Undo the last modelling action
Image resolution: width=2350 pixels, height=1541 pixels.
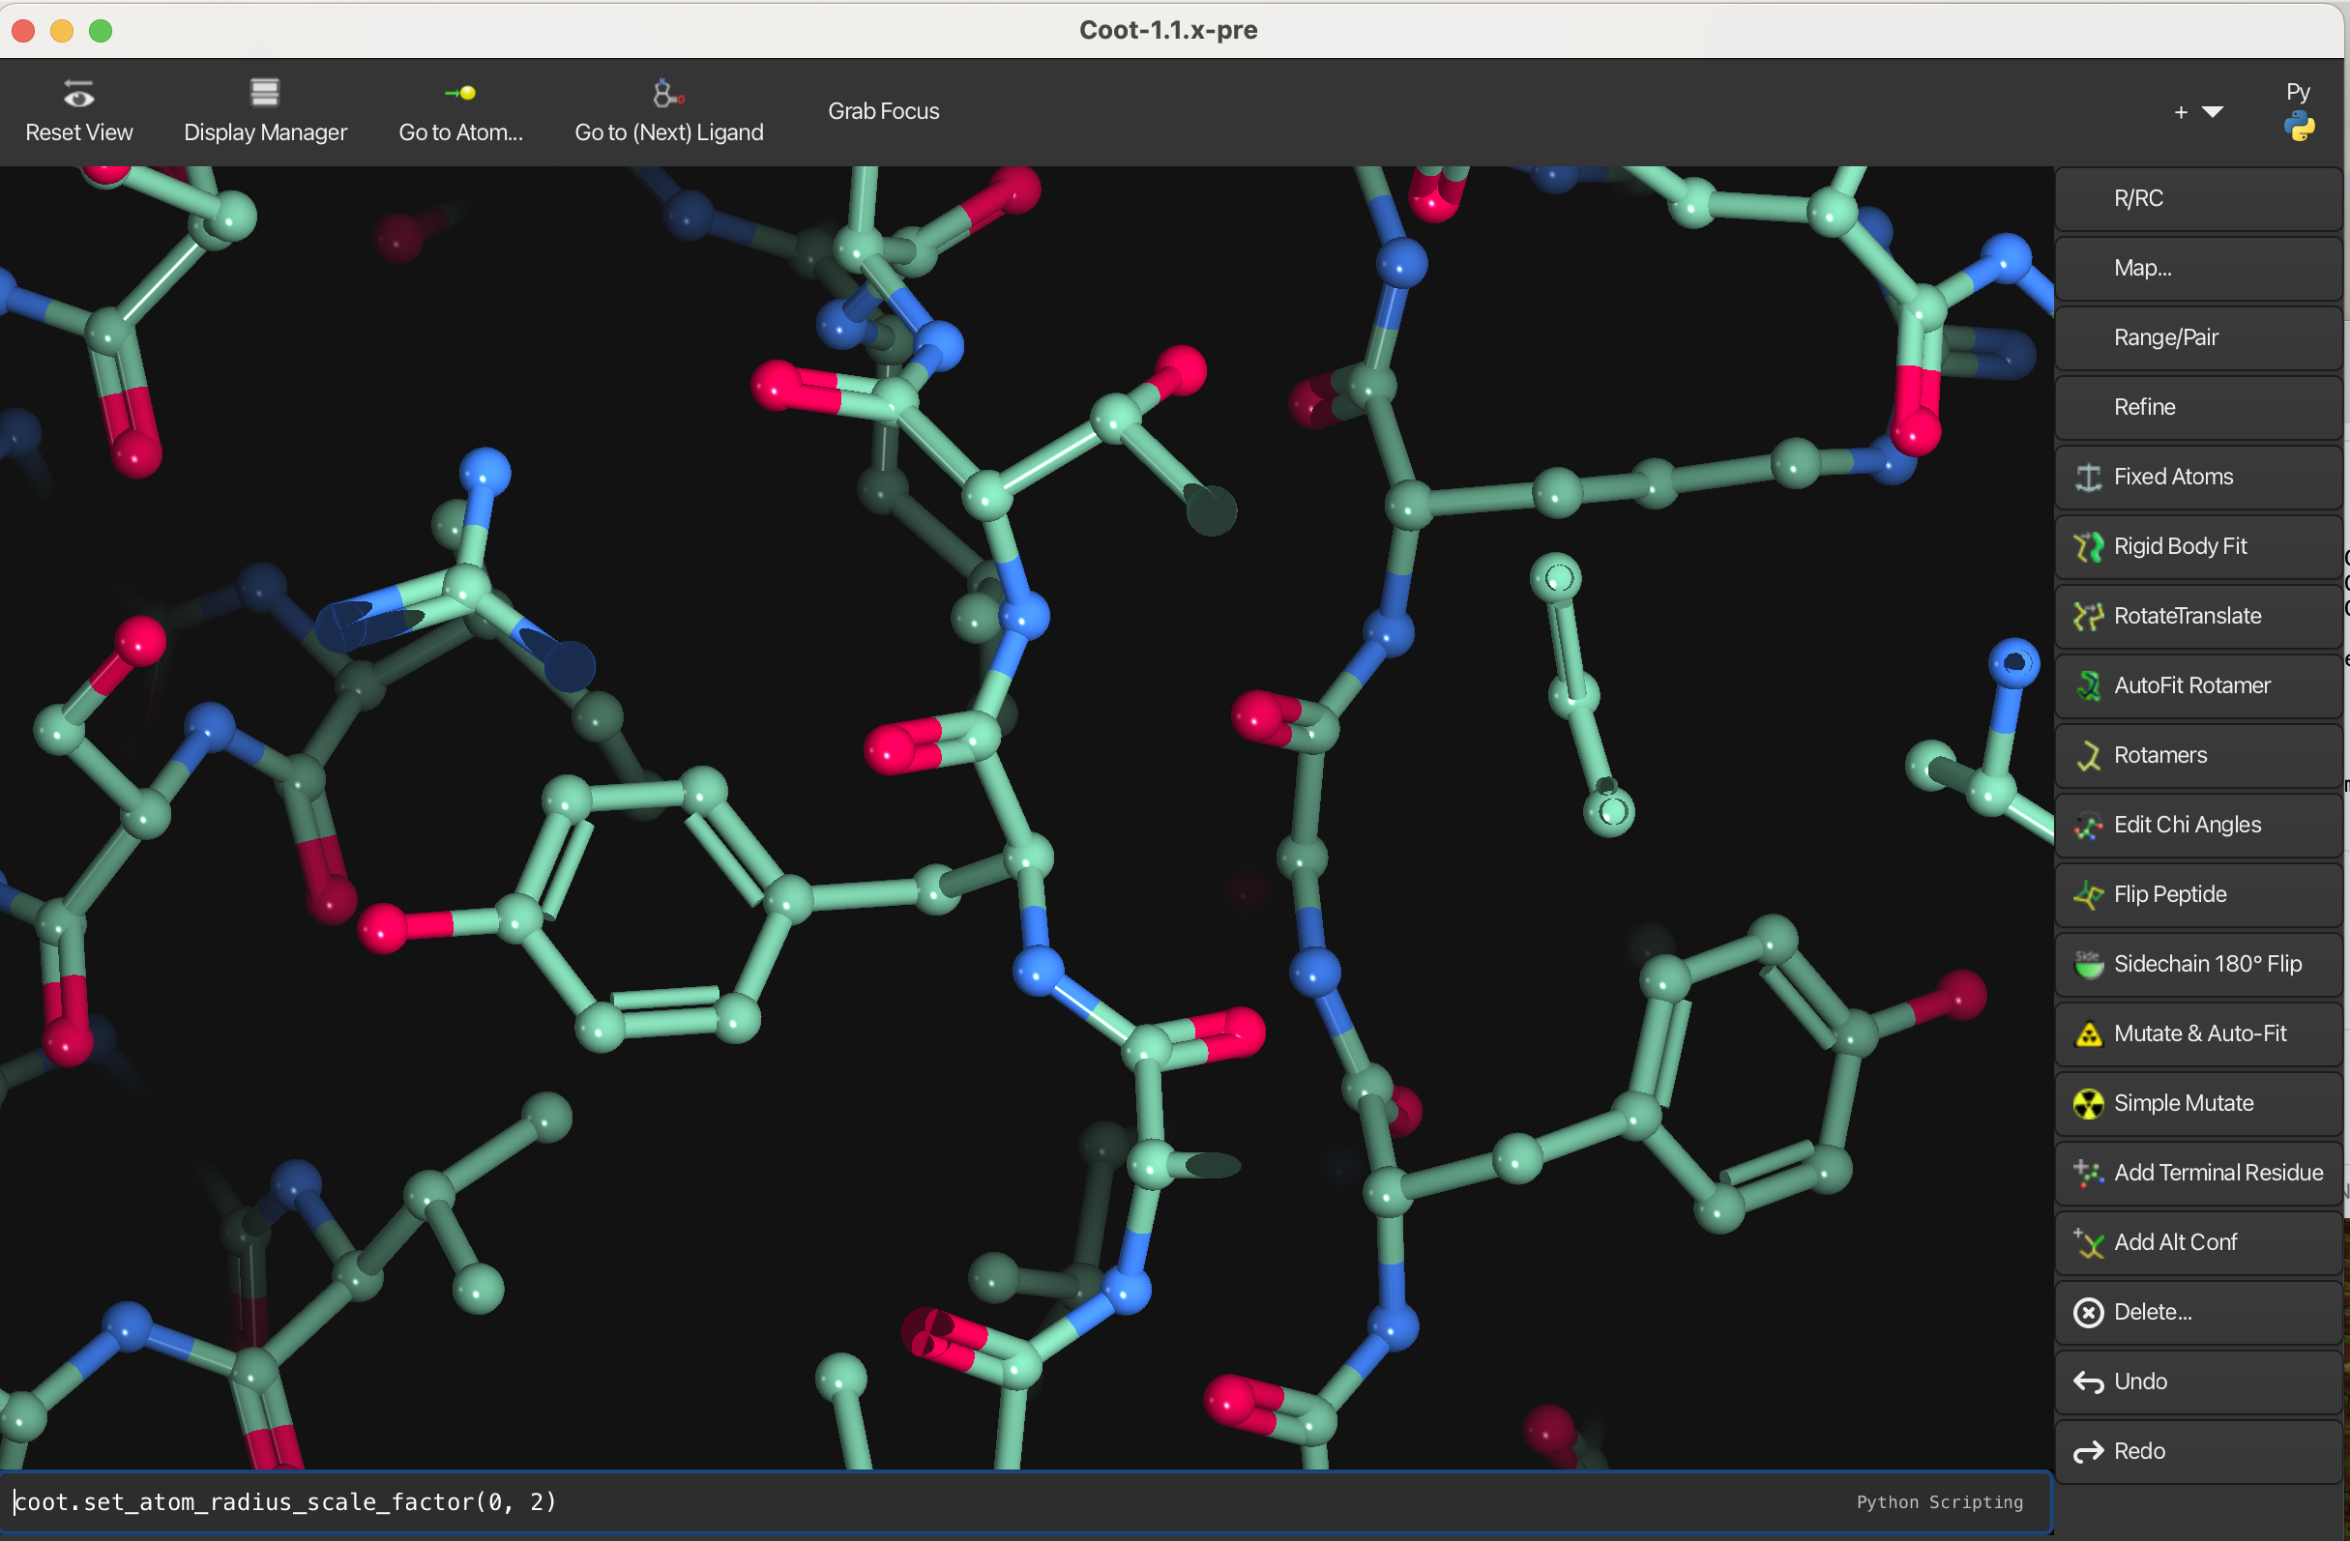click(2197, 1381)
